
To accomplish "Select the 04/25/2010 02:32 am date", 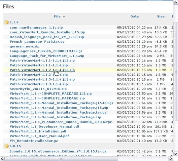I will point(134,122).
